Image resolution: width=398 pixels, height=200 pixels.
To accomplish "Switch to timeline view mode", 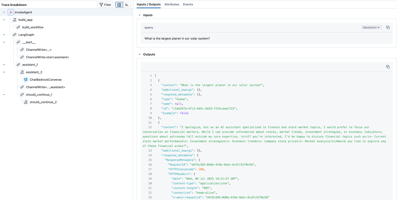I will tap(127, 5).
